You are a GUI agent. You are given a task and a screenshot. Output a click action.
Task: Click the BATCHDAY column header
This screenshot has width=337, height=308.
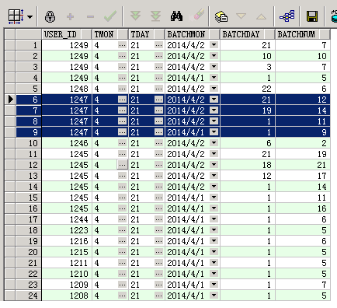[248, 34]
